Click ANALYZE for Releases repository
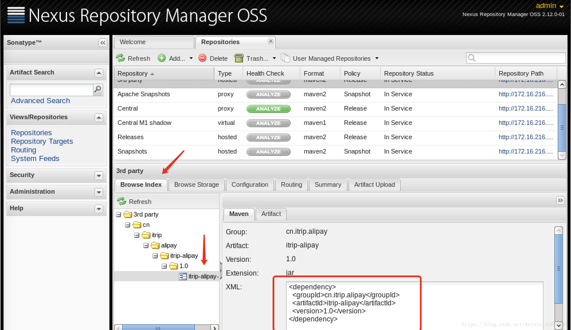Screen dimensions: 571x330 (268, 137)
